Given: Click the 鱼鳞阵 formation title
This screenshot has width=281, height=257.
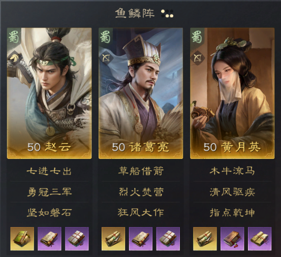Looking at the screenshot, I should (x=135, y=13).
